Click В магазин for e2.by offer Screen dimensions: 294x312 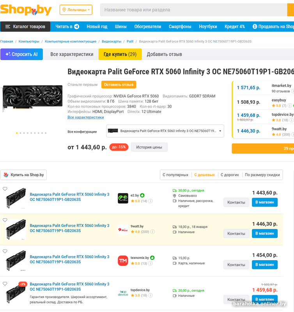[x=264, y=202]
